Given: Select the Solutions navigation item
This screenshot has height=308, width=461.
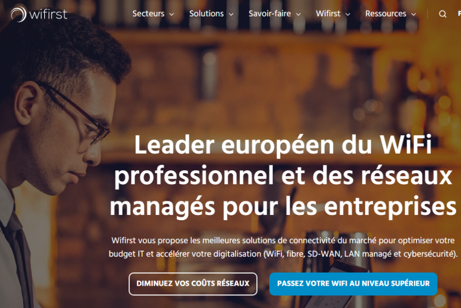Looking at the screenshot, I should (206, 14).
